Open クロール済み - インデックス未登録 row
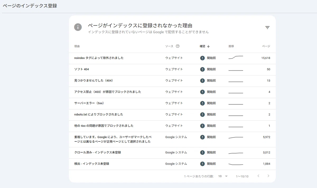317x188 pixels. tap(172, 152)
